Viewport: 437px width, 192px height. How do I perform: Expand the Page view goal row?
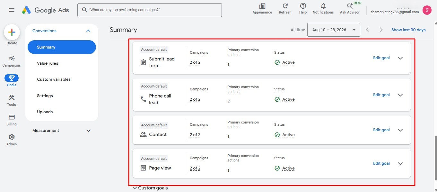(x=400, y=164)
